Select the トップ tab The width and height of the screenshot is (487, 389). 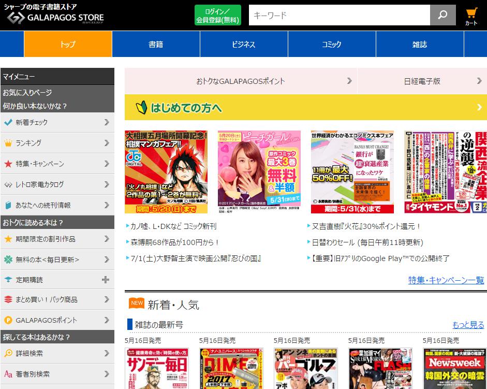click(68, 44)
